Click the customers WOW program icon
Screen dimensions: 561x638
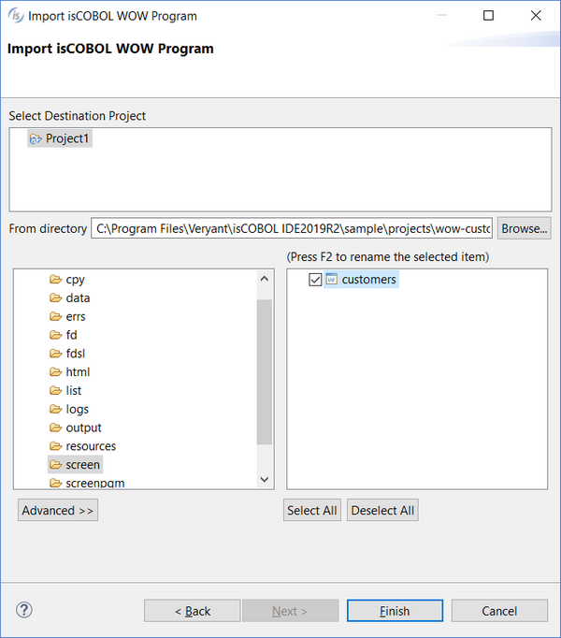(x=332, y=279)
